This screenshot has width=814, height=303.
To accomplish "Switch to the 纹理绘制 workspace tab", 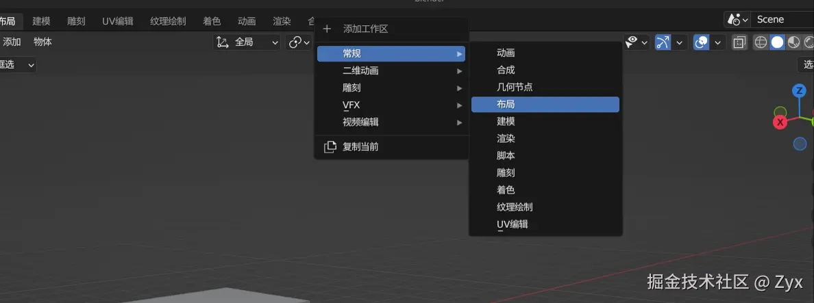I will pyautogui.click(x=168, y=21).
